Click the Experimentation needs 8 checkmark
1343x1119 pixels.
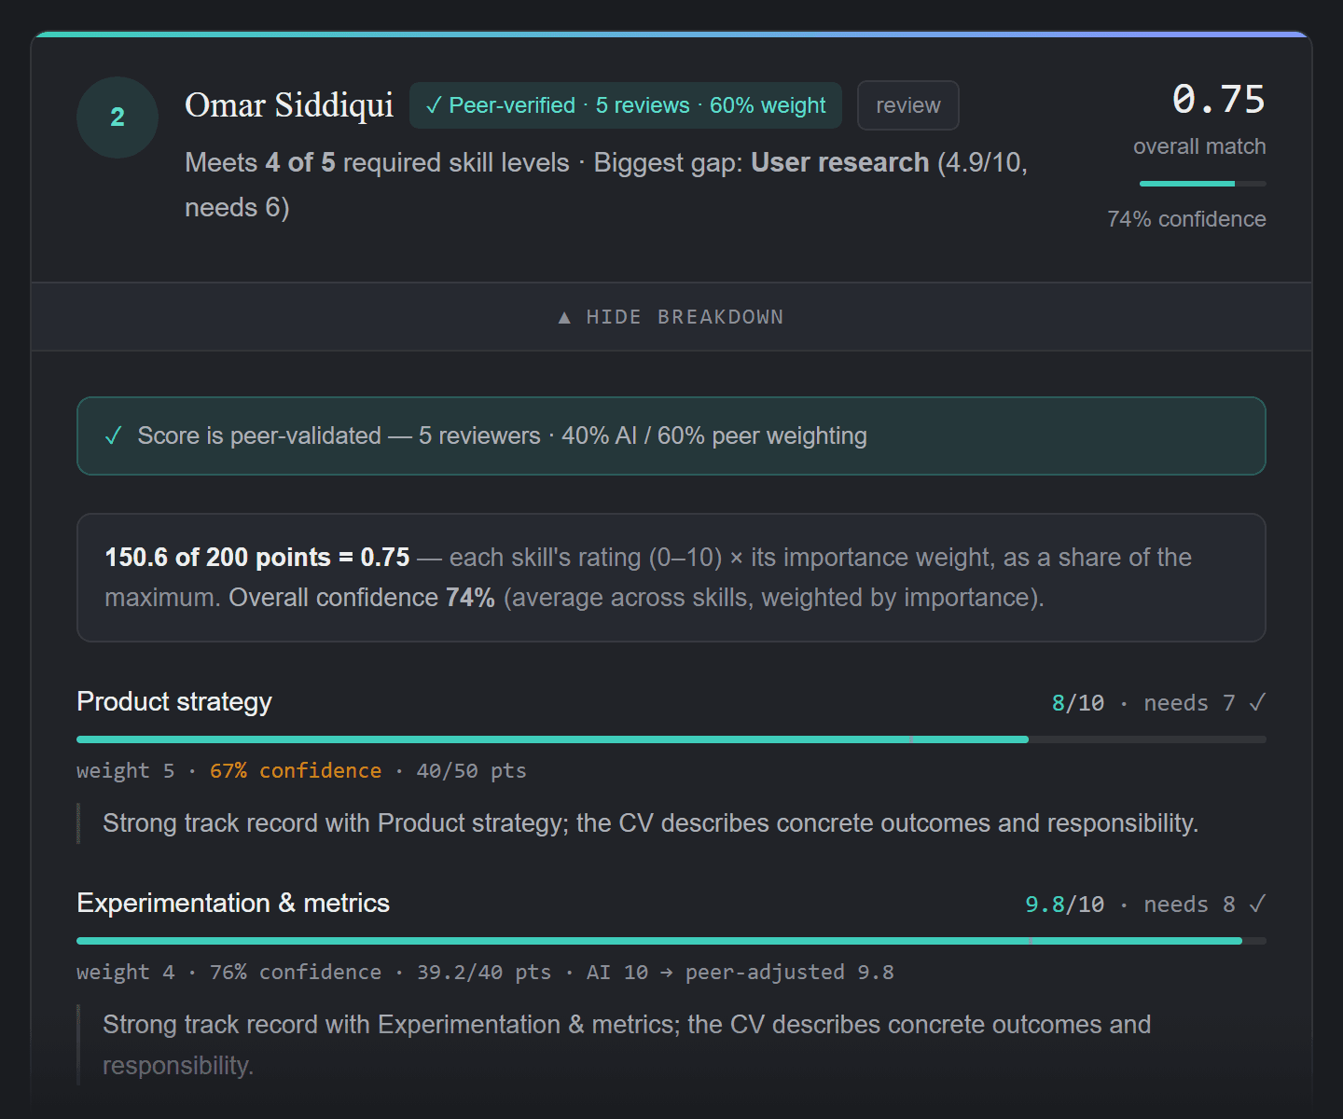pyautogui.click(x=1256, y=904)
